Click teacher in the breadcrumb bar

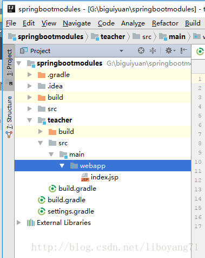pyautogui.click(x=113, y=37)
